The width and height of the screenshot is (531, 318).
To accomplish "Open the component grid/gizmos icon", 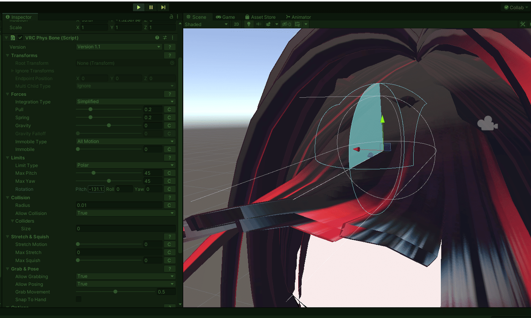I will 298,24.
